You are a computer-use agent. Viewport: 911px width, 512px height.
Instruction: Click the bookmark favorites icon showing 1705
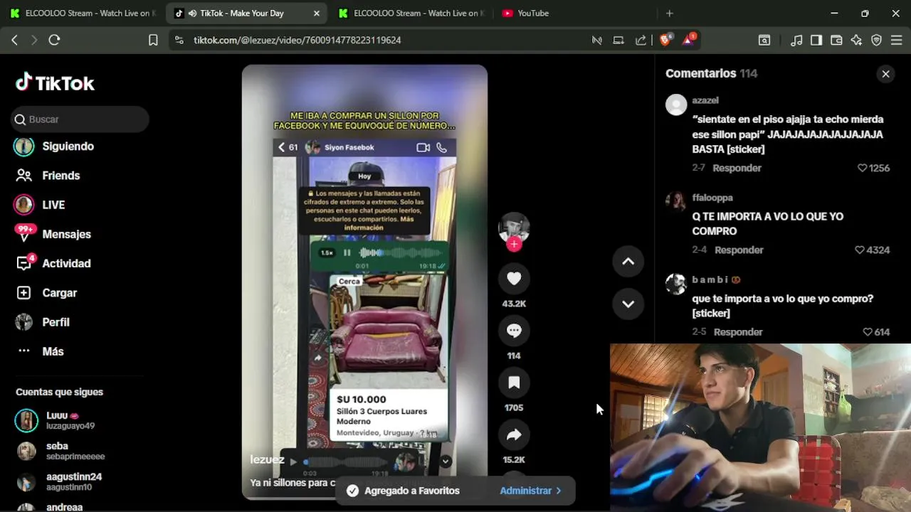tap(514, 383)
